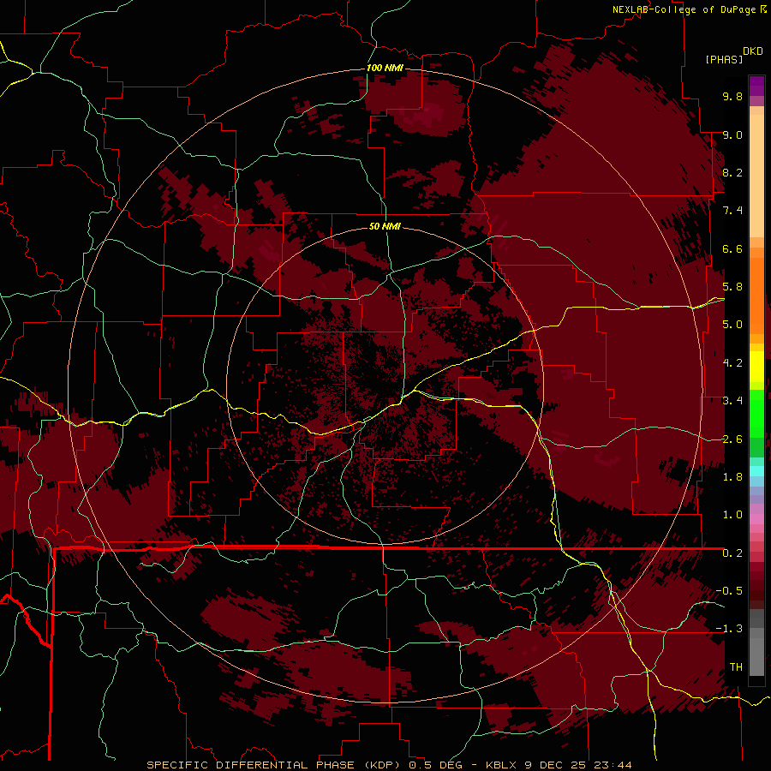Click the [PHAS] legend unit label
Viewport: 771px width, 771px height.
724,59
